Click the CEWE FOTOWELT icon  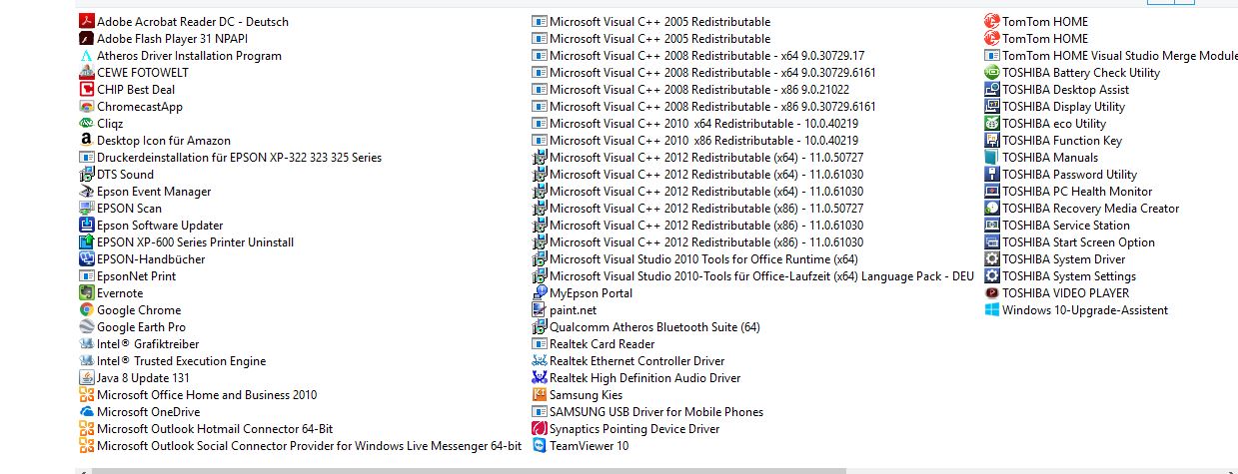[x=87, y=72]
